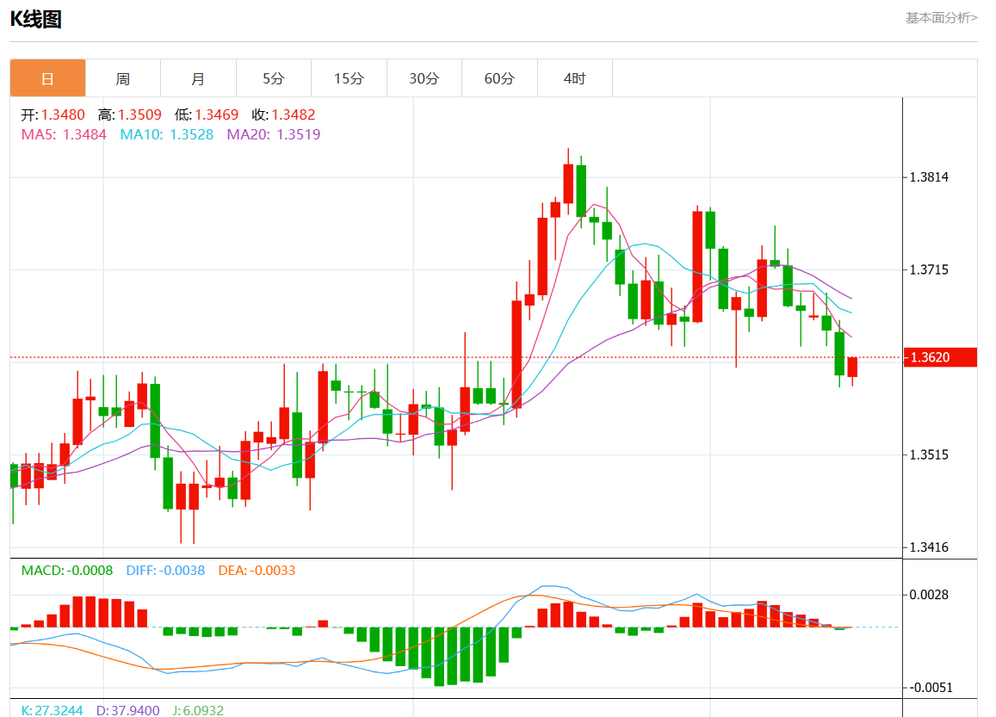Click the K线图 heading
The image size is (996, 717).
[x=35, y=19]
